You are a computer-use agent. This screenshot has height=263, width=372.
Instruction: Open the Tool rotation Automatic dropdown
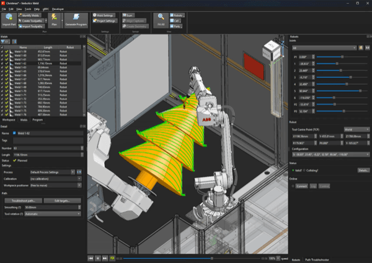pos(53,213)
